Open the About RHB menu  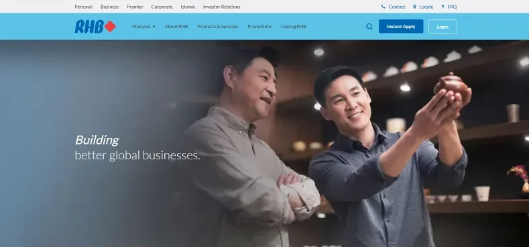[x=176, y=27]
